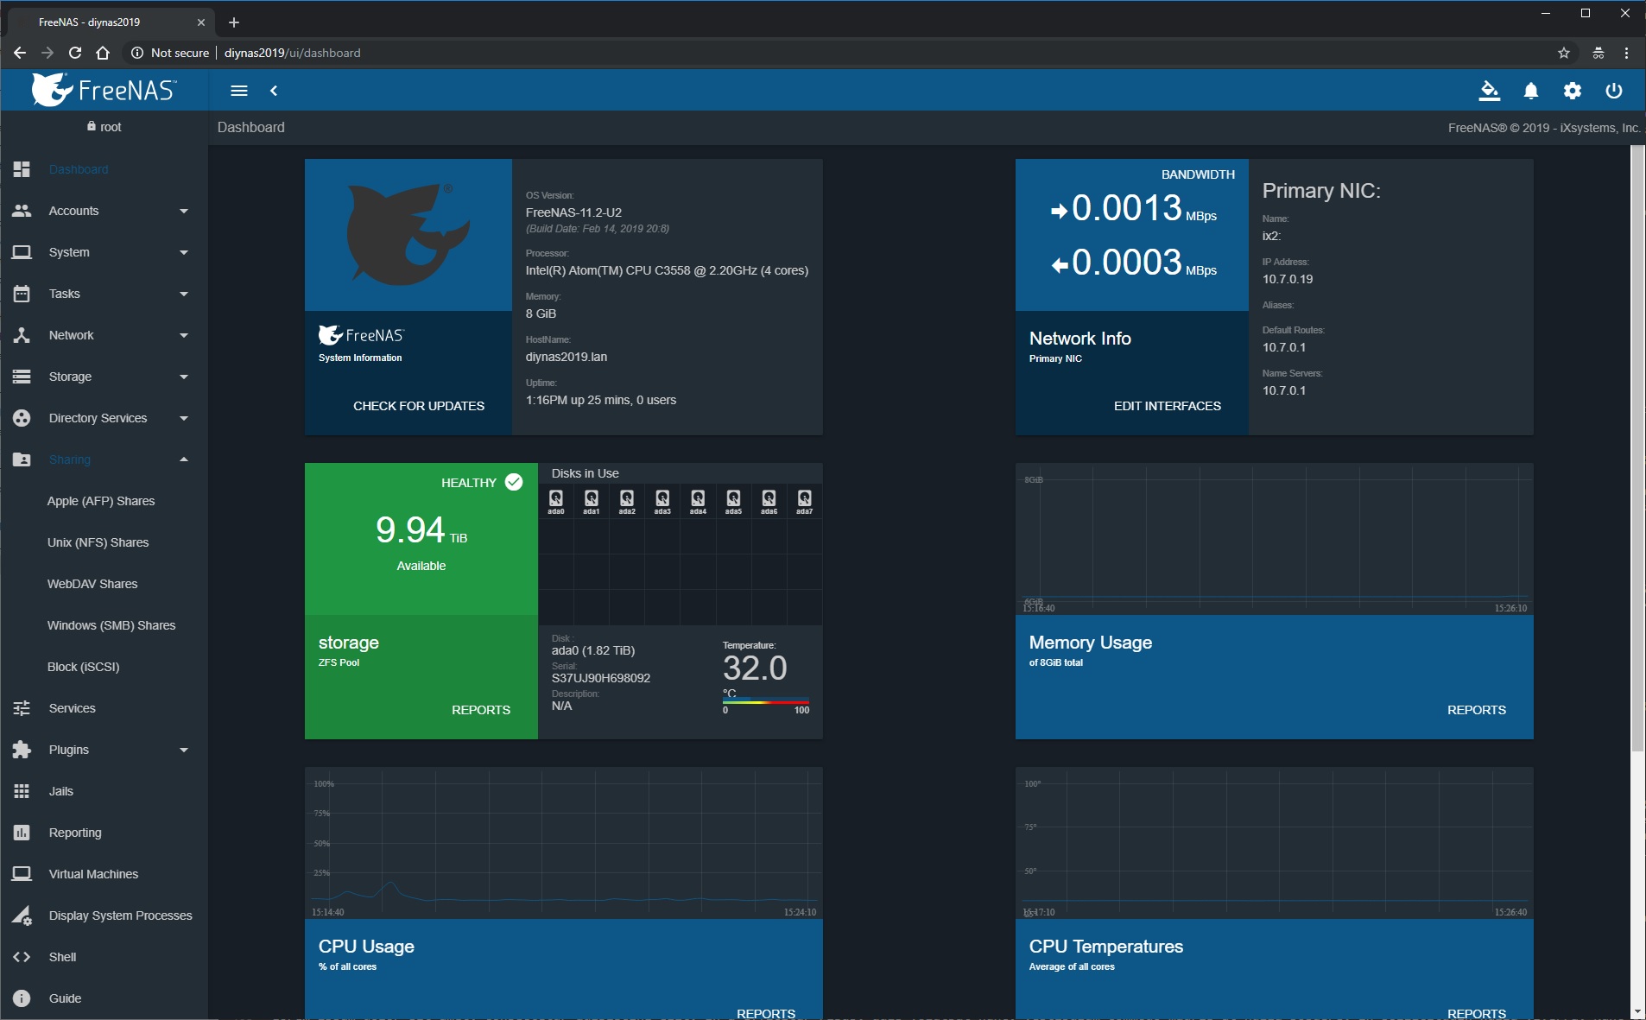Expand the Tasks menu arrow
This screenshot has width=1646, height=1020.
coord(184,294)
